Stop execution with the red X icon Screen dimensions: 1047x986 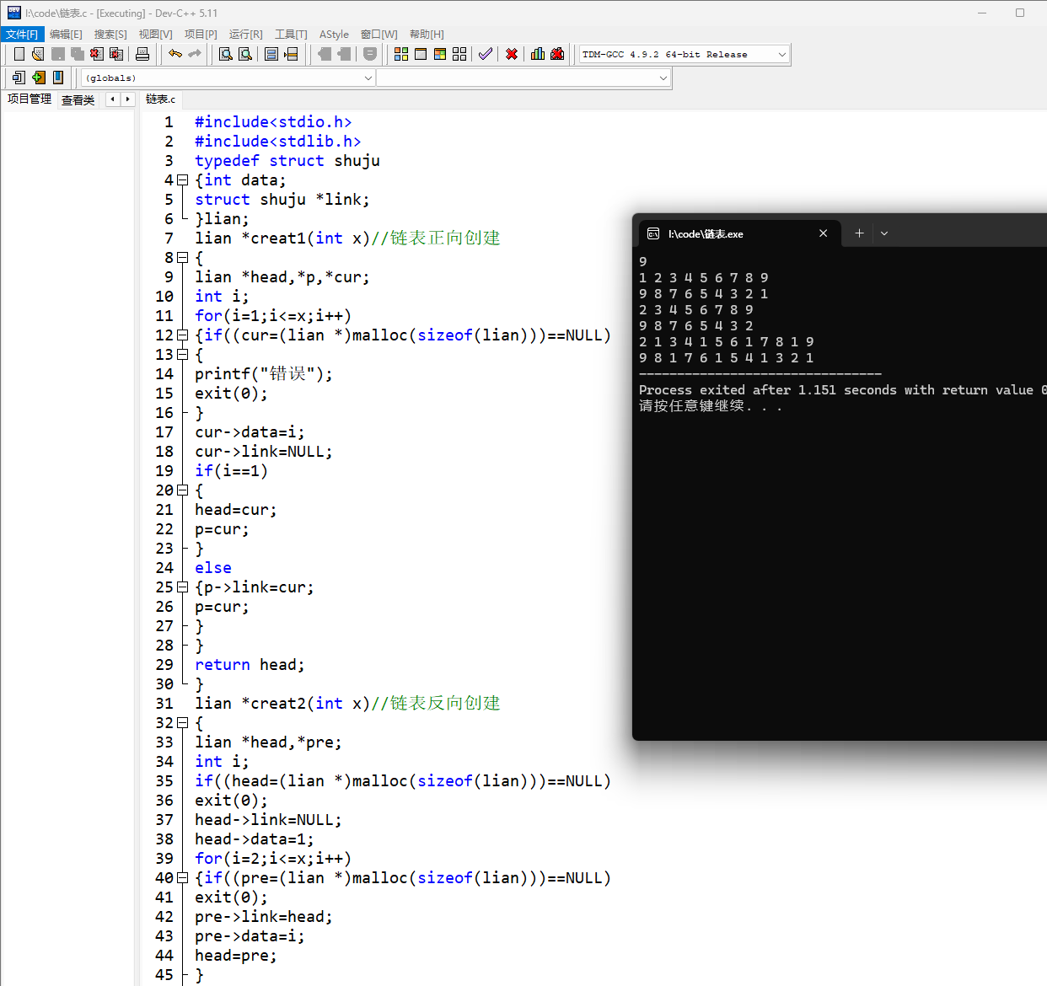(512, 54)
